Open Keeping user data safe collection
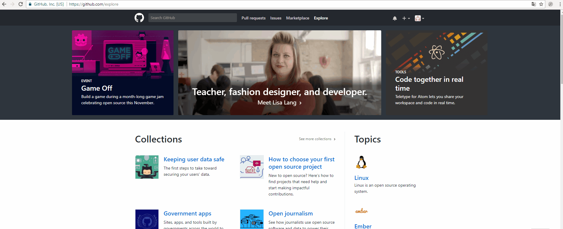The width and height of the screenshot is (563, 229). (x=194, y=159)
